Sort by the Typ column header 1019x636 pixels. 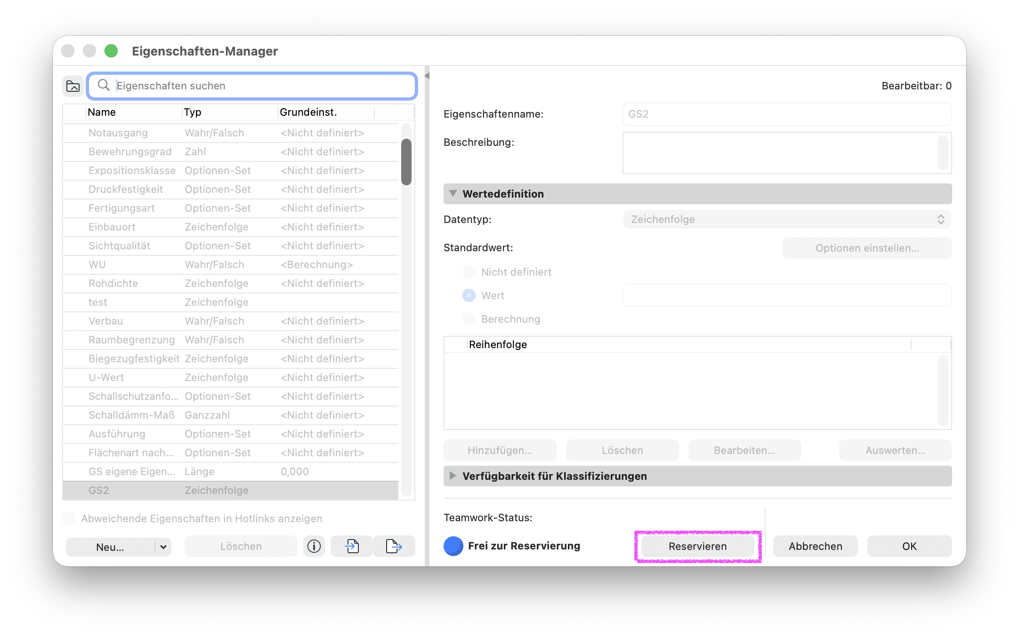tap(230, 112)
